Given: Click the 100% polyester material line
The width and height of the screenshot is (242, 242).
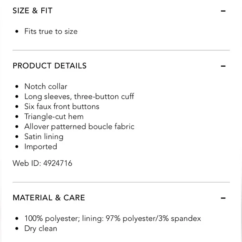Looking at the screenshot, I should (x=113, y=219).
